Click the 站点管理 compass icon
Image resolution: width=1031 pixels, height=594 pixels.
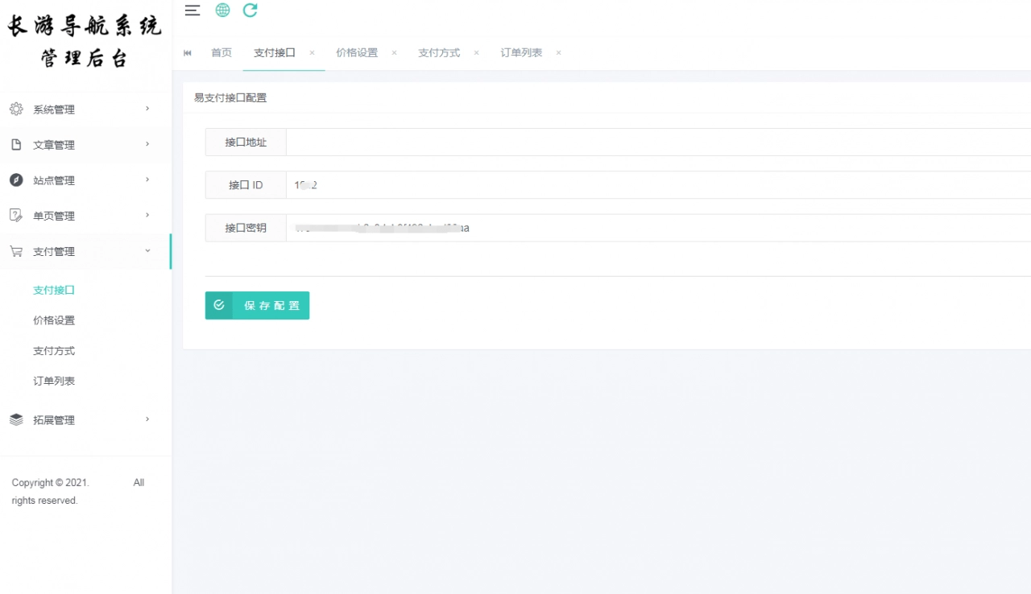(16, 179)
